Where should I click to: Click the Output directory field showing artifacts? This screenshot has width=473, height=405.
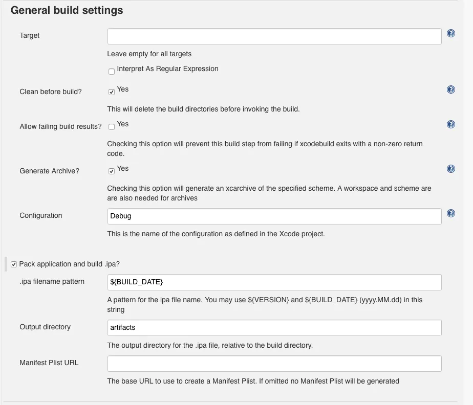(274, 327)
